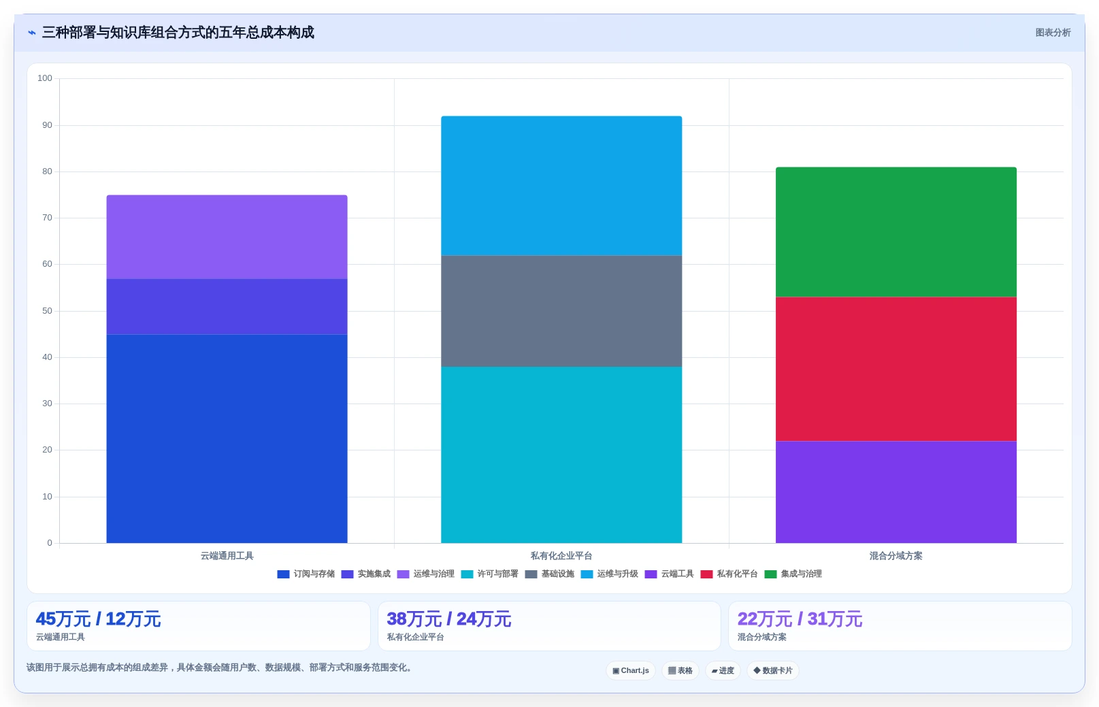Click the gray 基础设施 bar segment
Image resolution: width=1099 pixels, height=707 pixels.
click(x=561, y=312)
